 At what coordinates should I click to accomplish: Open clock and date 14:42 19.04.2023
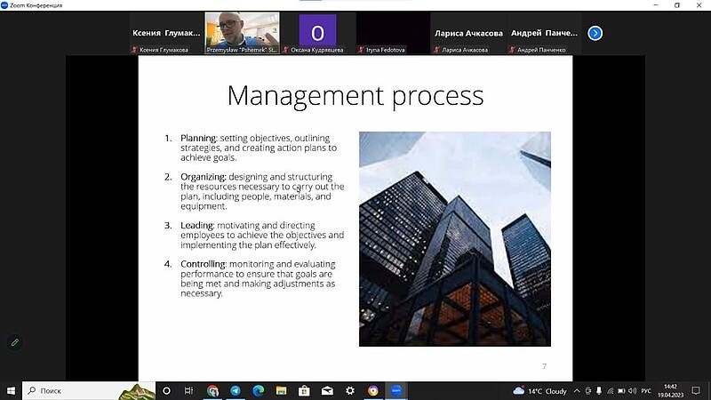[x=671, y=390]
